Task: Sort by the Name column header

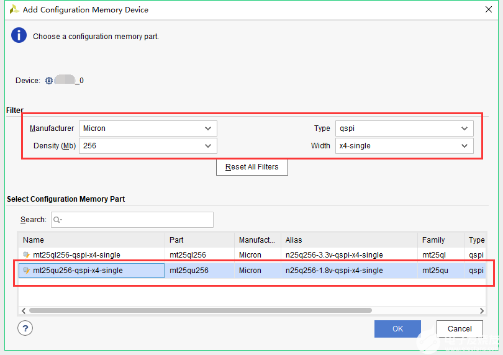Action: [x=92, y=240]
